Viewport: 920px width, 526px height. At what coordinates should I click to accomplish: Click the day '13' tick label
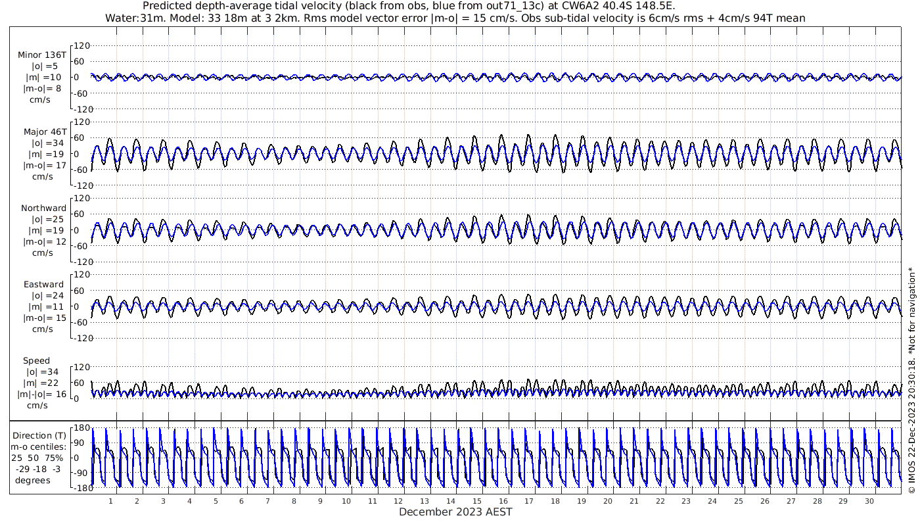pos(425,501)
